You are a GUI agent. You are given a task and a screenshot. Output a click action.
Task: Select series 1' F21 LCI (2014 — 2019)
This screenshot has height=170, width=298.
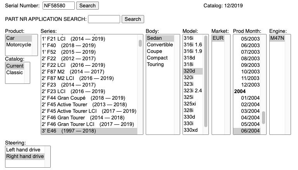(x=90, y=39)
